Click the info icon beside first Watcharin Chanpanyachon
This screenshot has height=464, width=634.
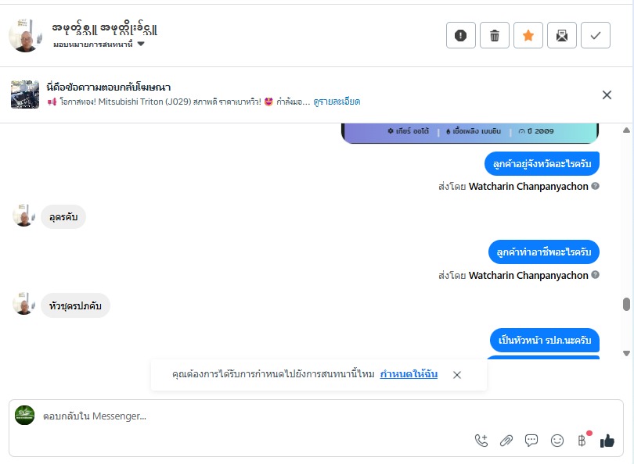(596, 187)
